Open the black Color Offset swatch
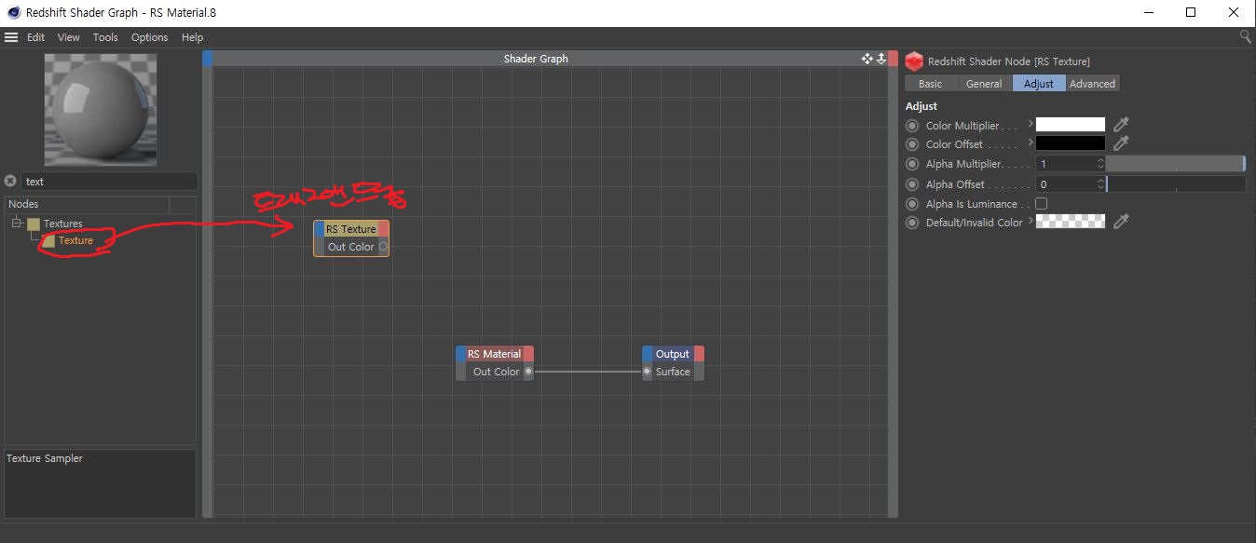1256x543 pixels. [1071, 143]
